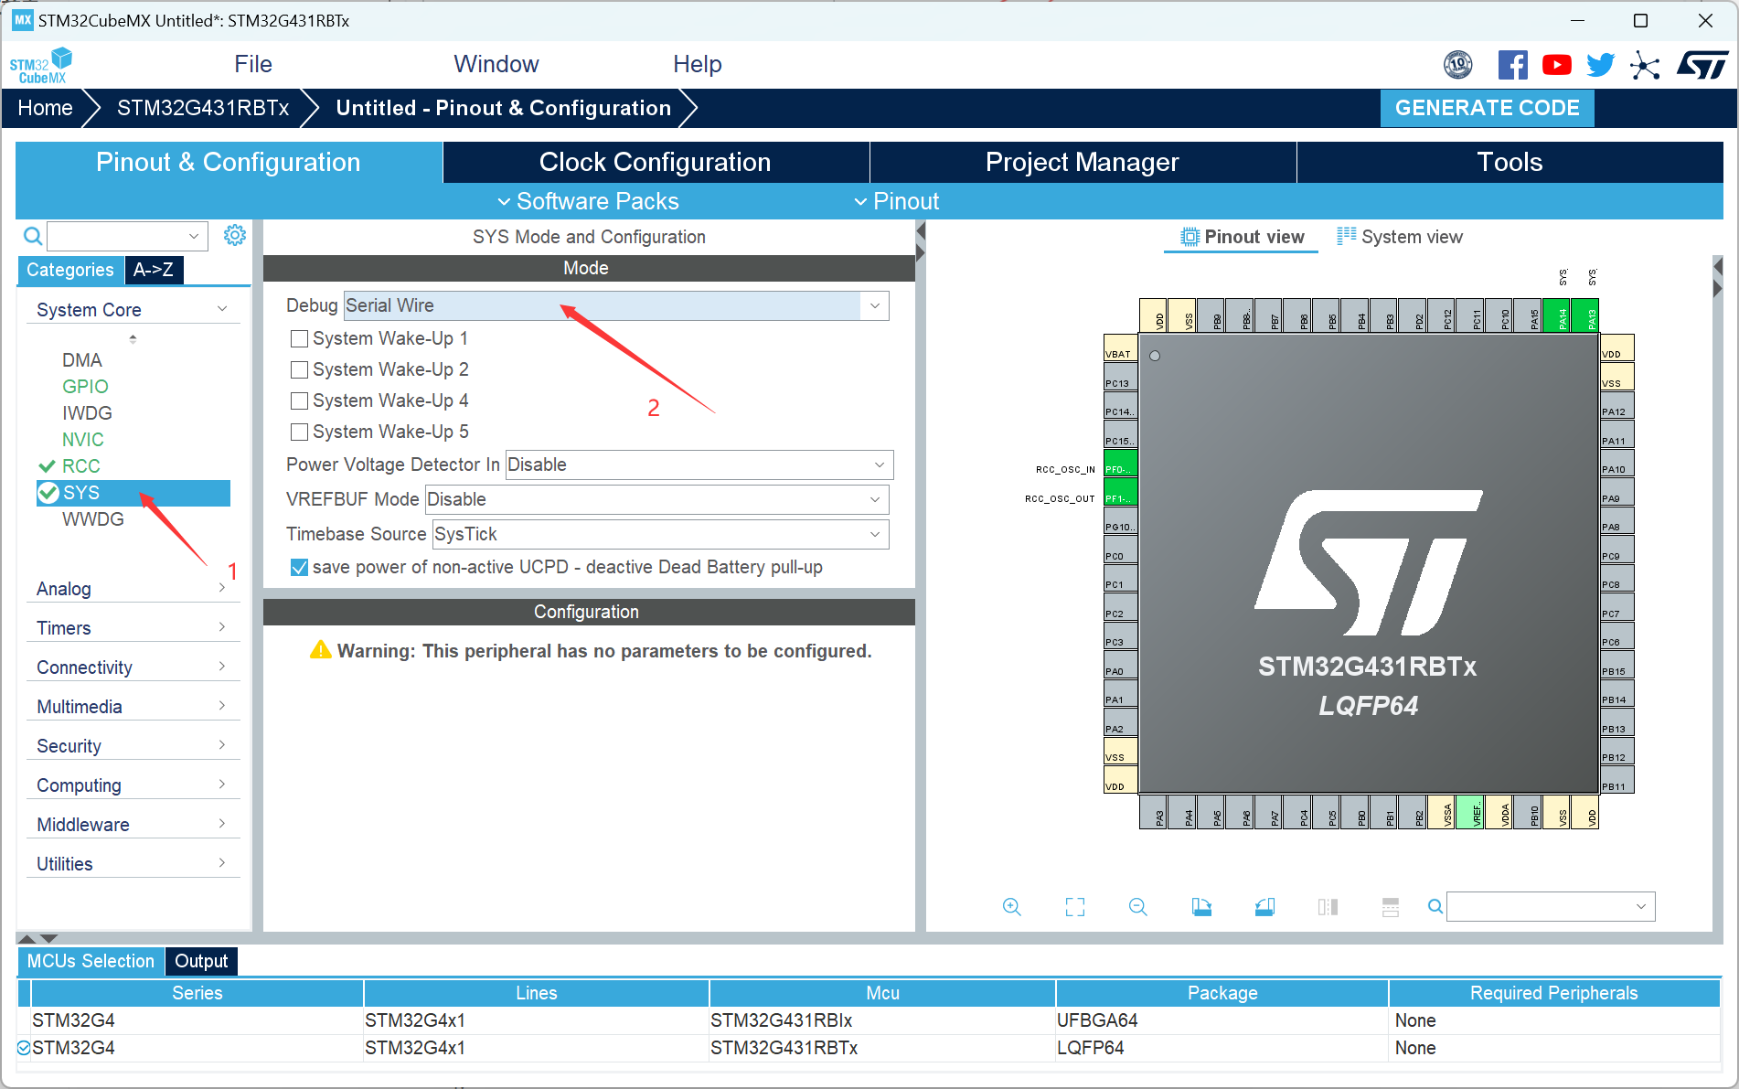Viewport: 1739px width, 1089px height.
Task: Click the VBAT pin on chip
Action: click(1120, 348)
